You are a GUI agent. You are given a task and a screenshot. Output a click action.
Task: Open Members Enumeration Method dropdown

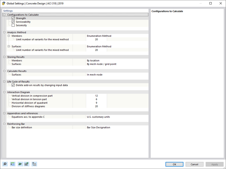117,36
